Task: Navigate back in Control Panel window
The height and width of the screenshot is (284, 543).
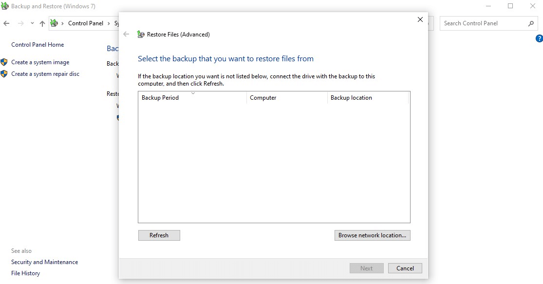Action: pyautogui.click(x=6, y=23)
